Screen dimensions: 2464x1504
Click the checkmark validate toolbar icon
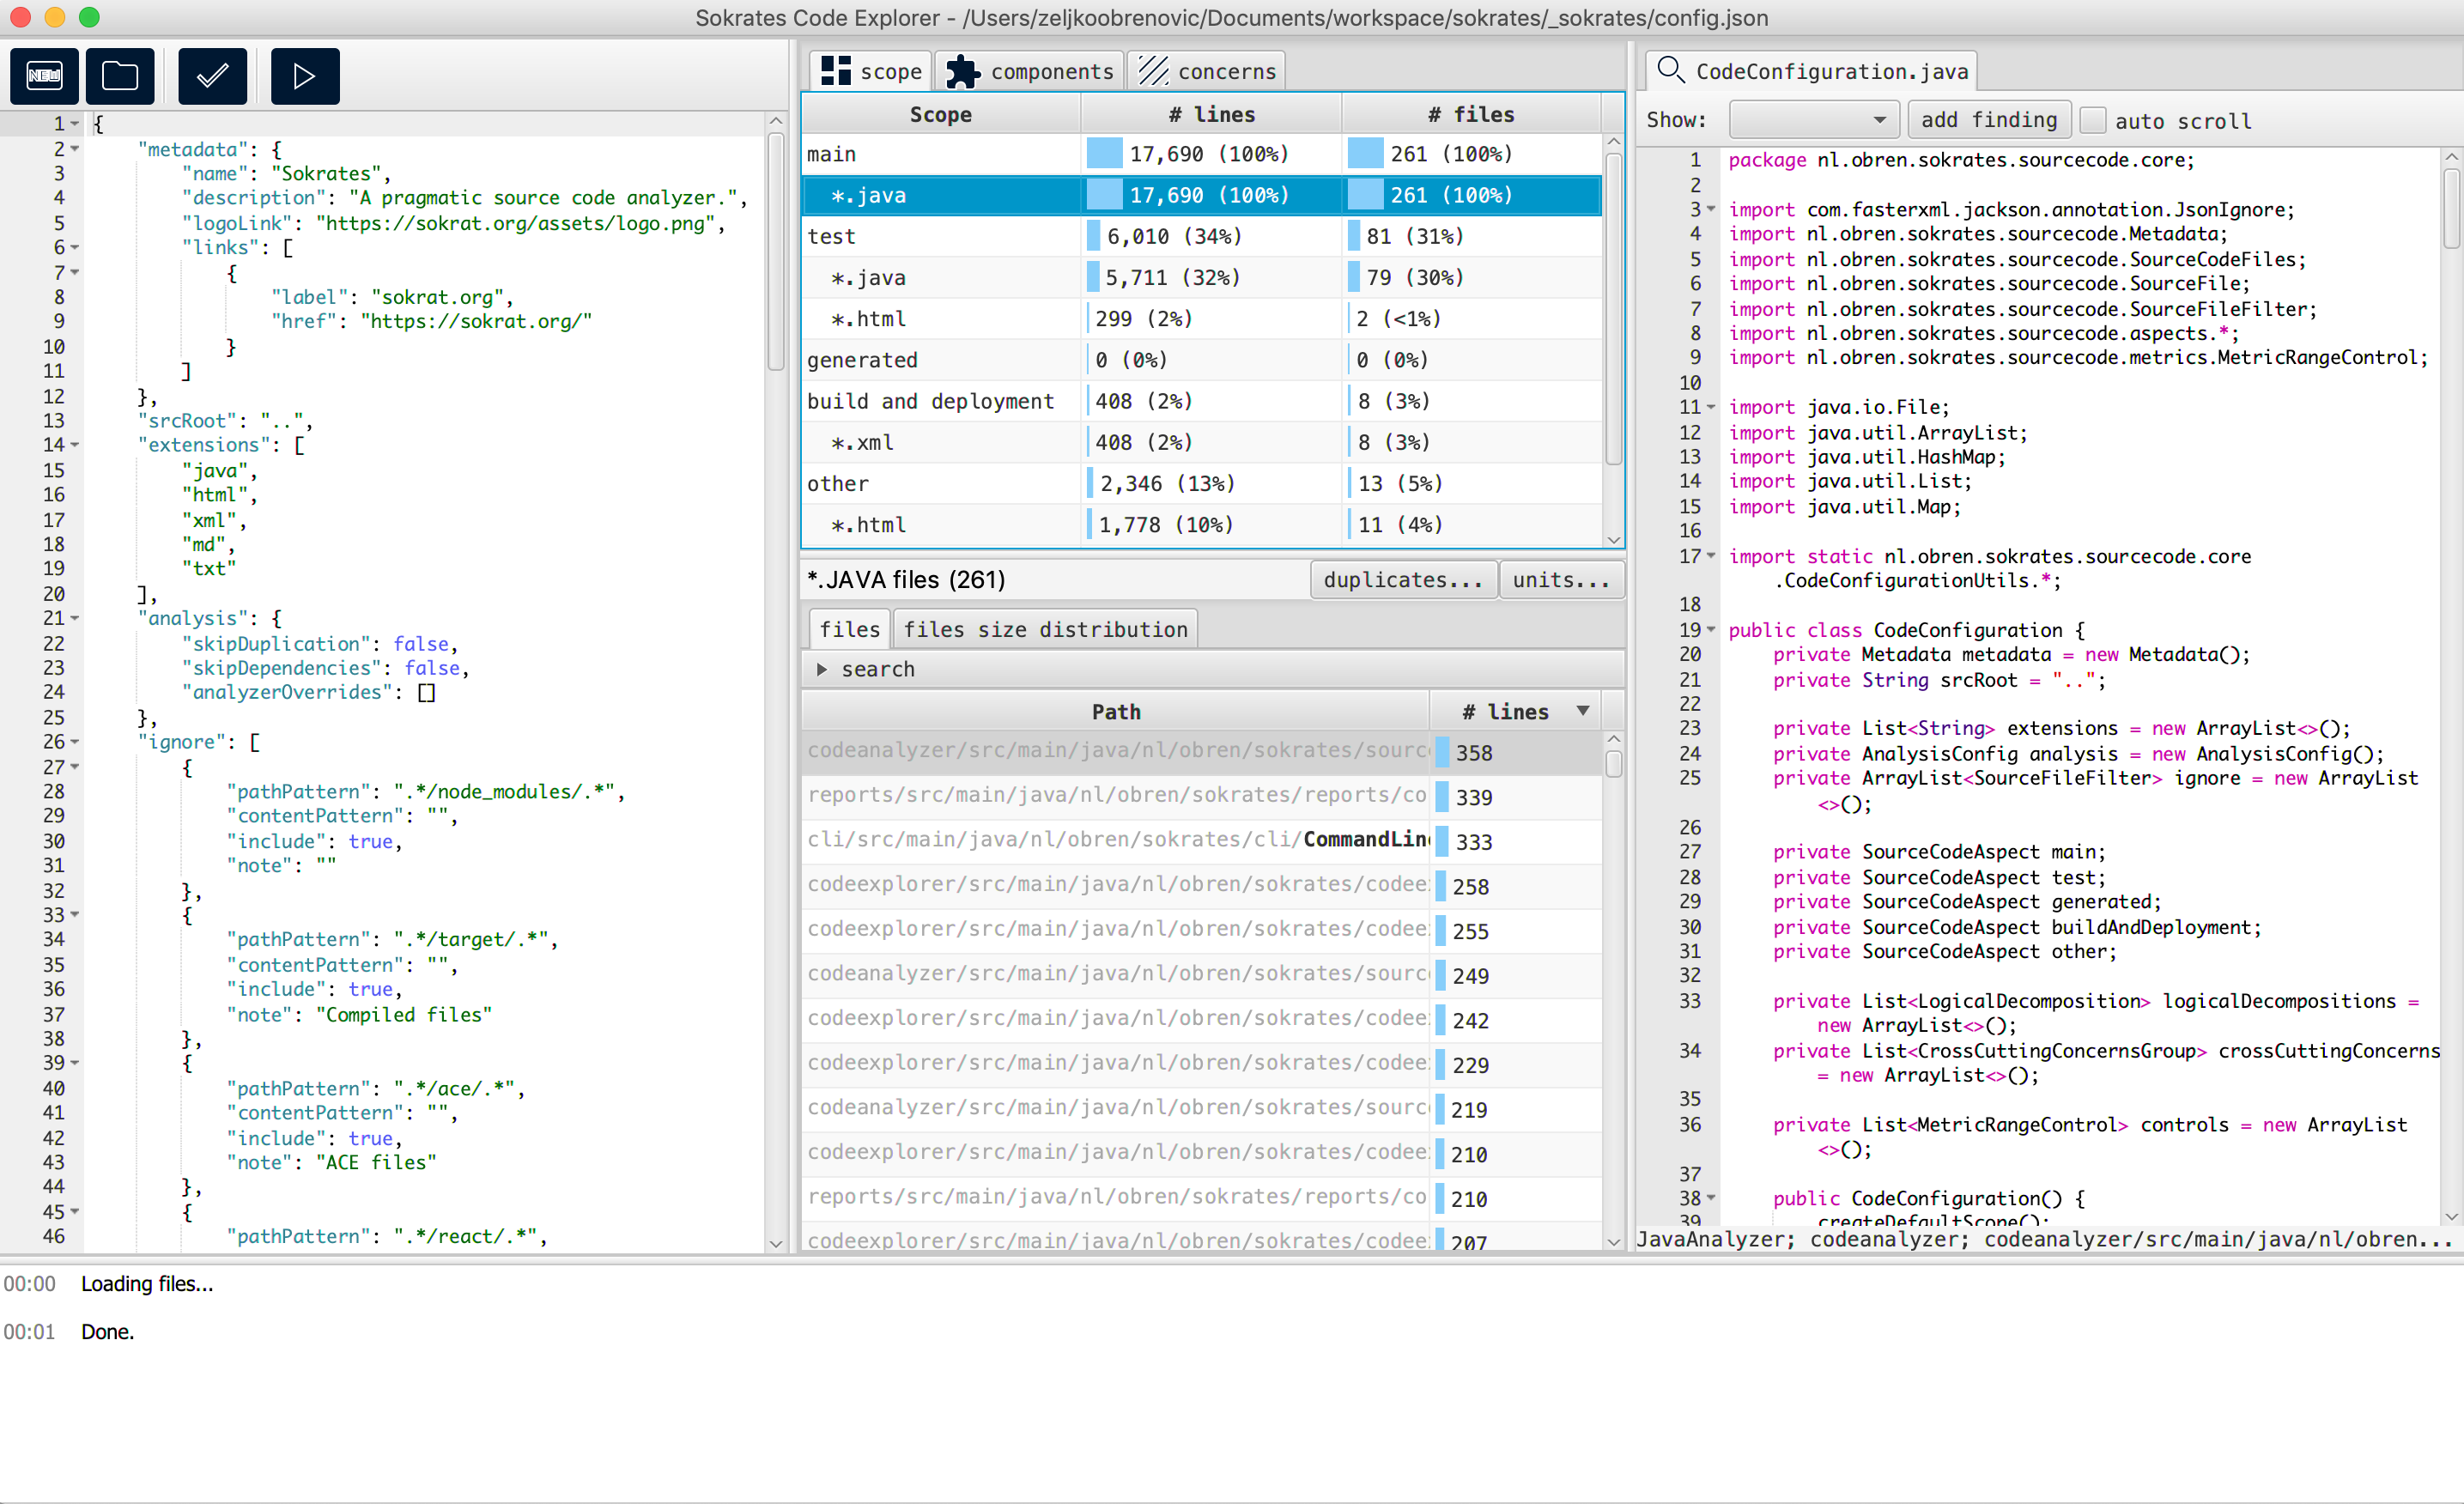[x=212, y=76]
